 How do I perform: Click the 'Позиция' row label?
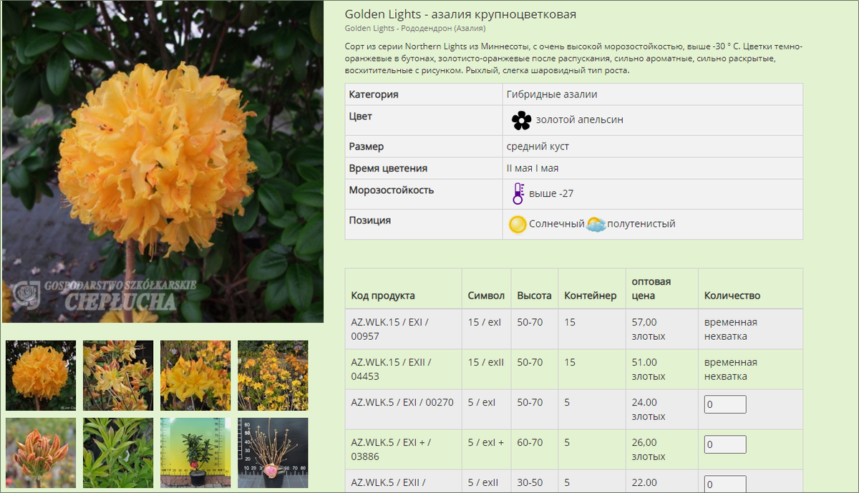[x=370, y=220]
